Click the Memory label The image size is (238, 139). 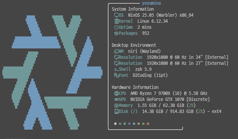click(x=126, y=105)
